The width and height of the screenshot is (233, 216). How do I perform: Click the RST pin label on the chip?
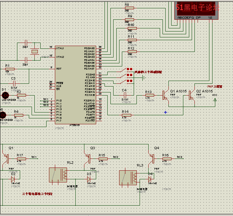click(59, 69)
